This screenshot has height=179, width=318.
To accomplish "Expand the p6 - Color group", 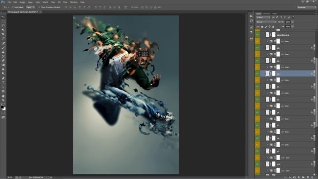I will 267,106.
